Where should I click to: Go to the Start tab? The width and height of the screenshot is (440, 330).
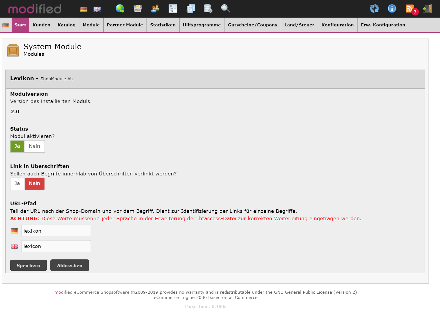point(20,25)
